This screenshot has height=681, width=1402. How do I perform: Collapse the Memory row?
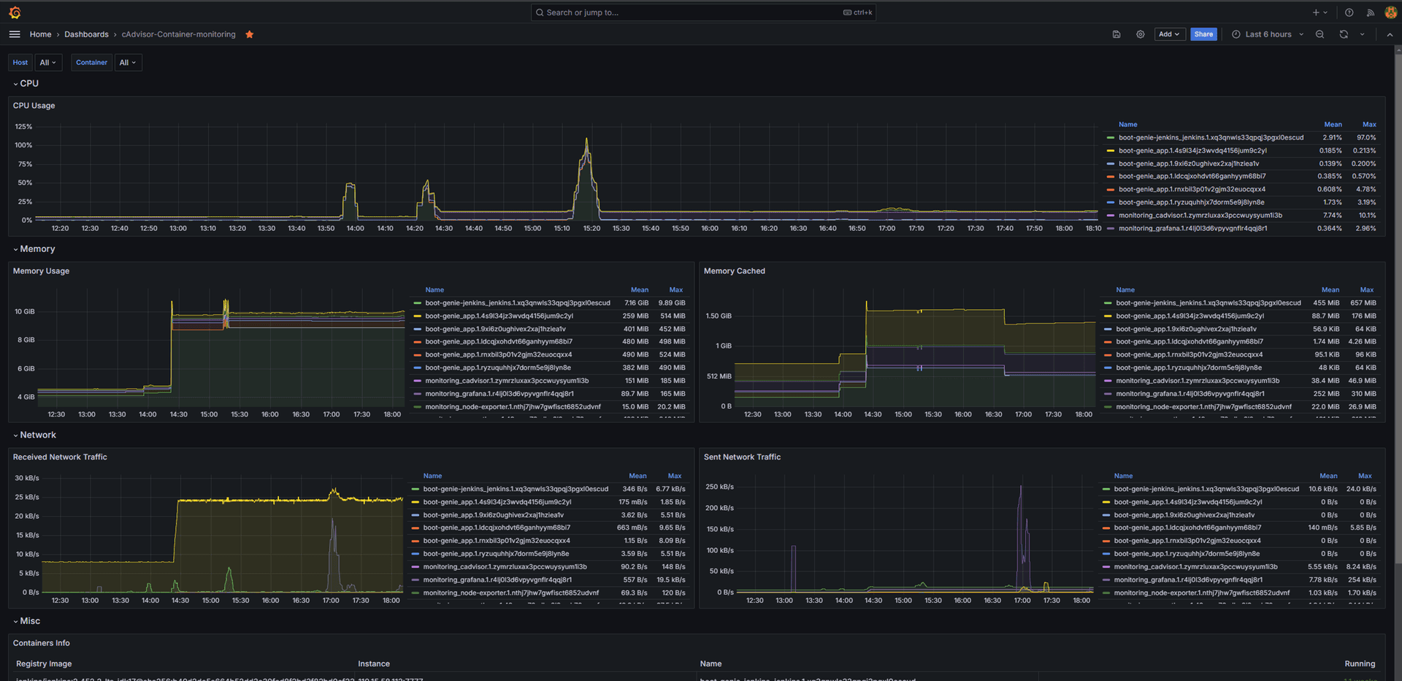[34, 249]
